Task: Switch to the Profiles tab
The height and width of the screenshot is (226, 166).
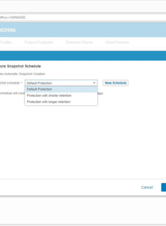Action: pos(6,42)
